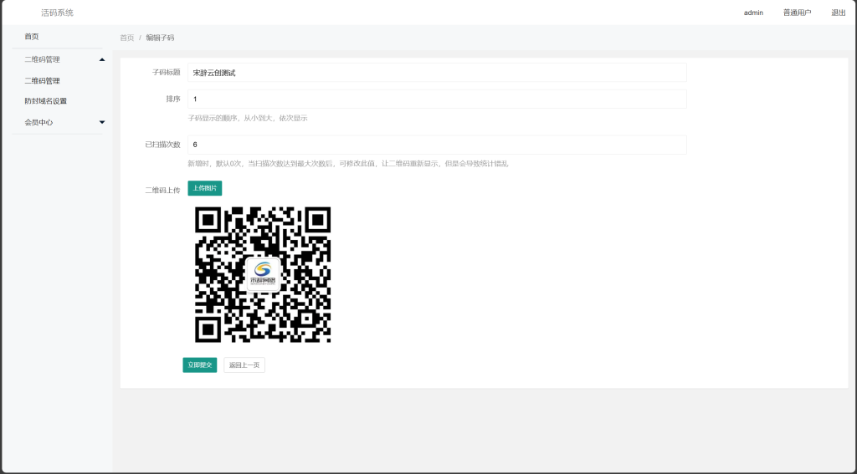Click the 活码系统 title logo
857x474 pixels.
pyautogui.click(x=57, y=13)
